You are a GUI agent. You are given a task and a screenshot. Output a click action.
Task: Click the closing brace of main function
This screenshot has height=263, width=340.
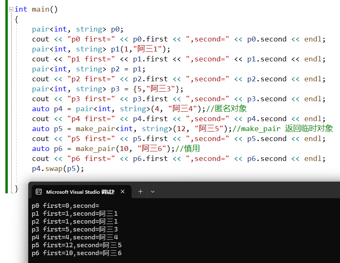tap(17, 189)
